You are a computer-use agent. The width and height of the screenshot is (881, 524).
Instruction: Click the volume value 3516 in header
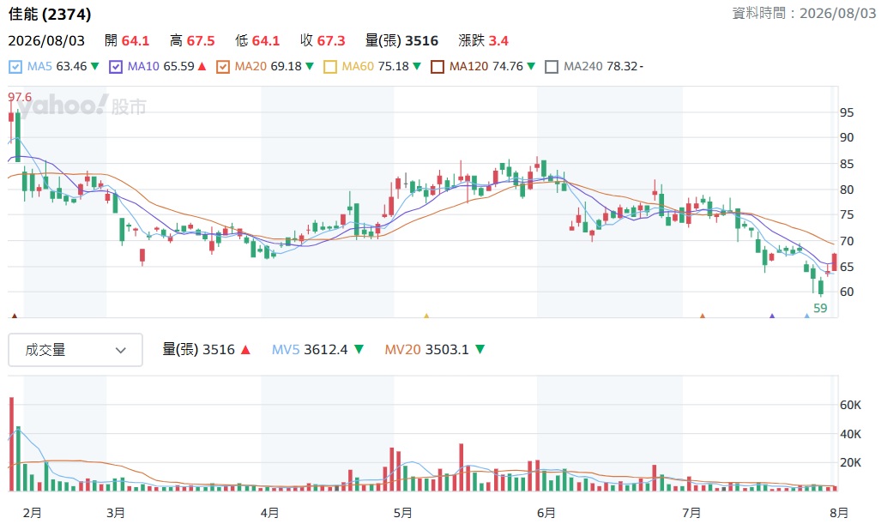point(421,41)
